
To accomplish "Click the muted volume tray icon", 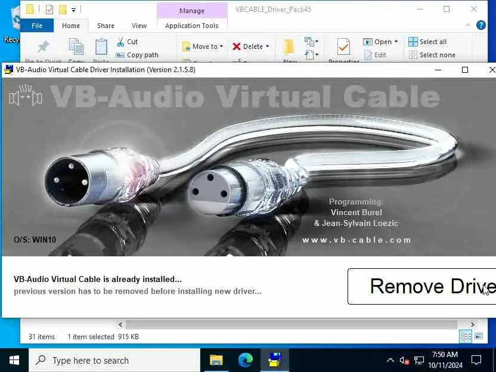I will pos(405,360).
